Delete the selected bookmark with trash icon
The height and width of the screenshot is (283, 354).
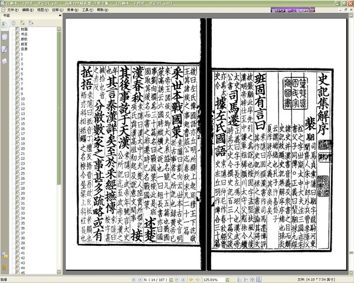click(x=14, y=23)
